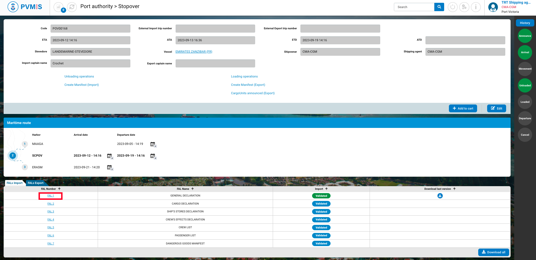Click the cart document icon in header

click(59, 7)
